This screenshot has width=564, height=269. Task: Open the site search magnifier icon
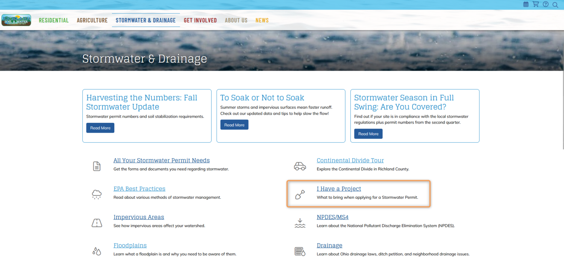(555, 5)
